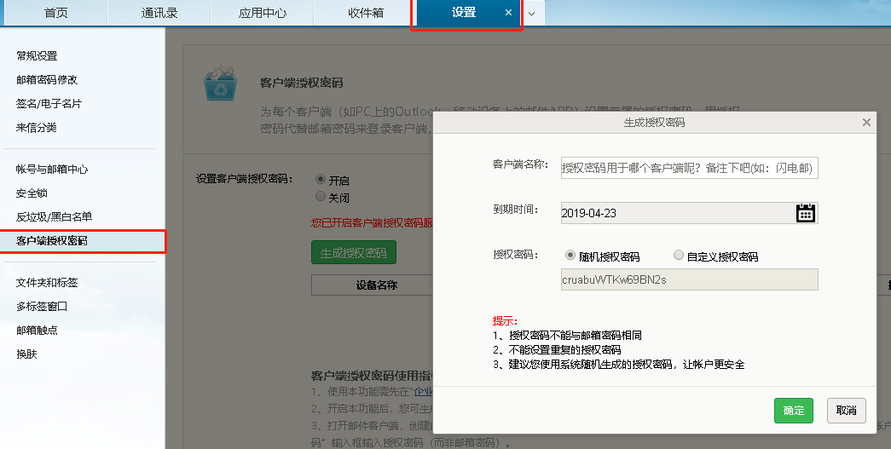The image size is (891, 449).
Task: Select 邮箱密码修改 in settings sidebar
Action: (47, 80)
